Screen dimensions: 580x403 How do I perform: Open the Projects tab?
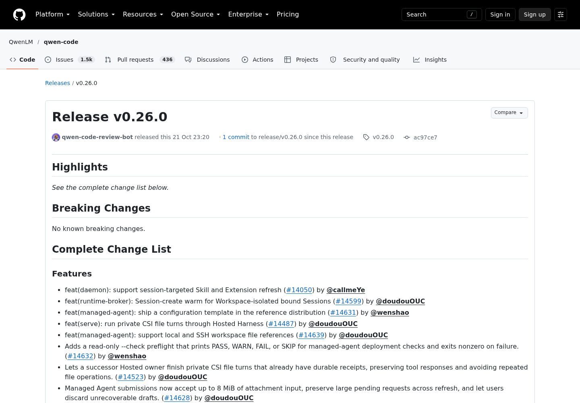coord(301,60)
